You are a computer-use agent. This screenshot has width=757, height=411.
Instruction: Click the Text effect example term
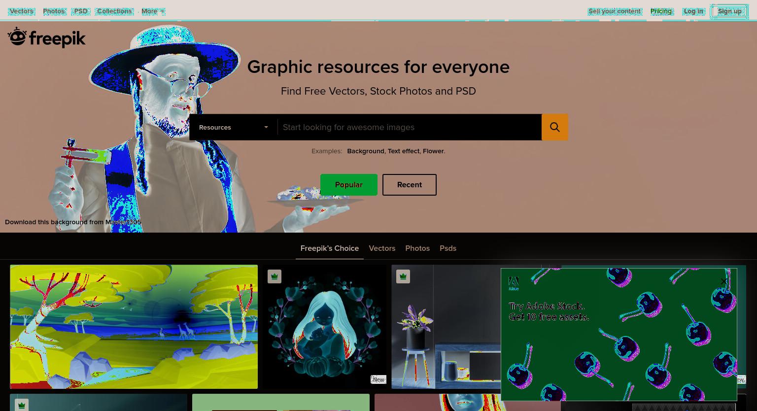click(404, 151)
